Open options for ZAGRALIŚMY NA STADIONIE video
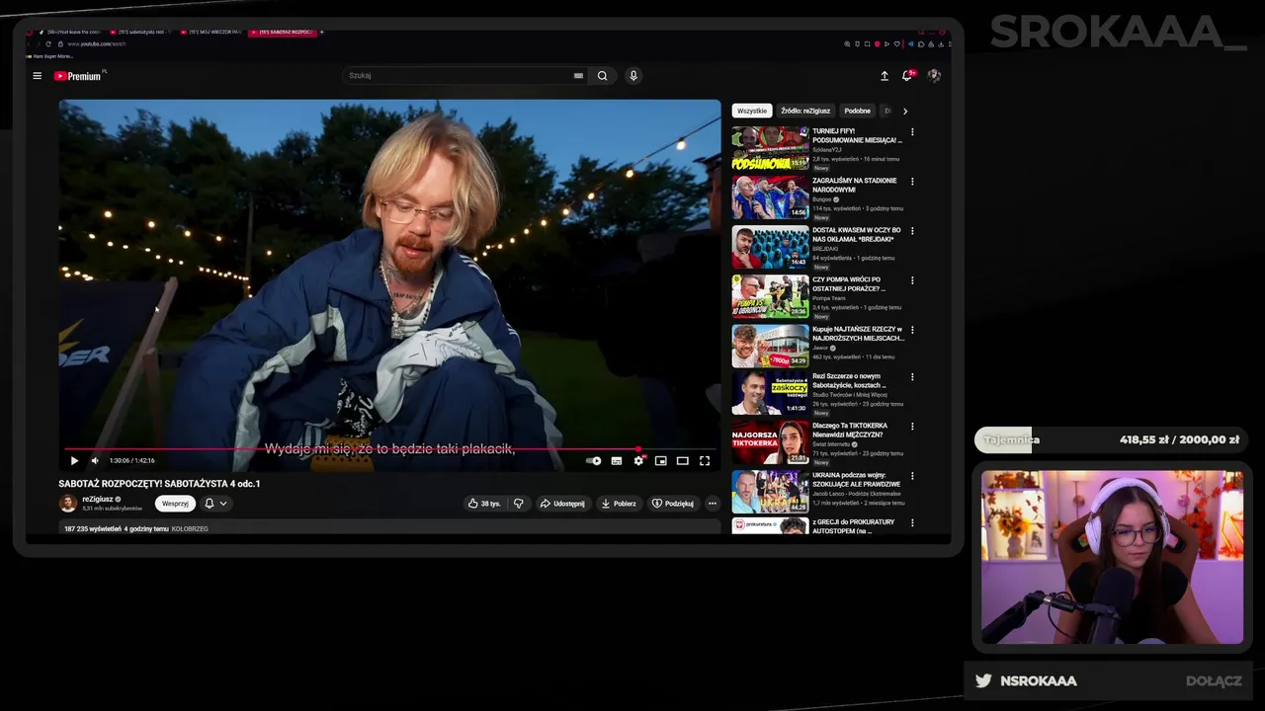Screen dimensions: 1265x711 pyautogui.click(x=912, y=182)
